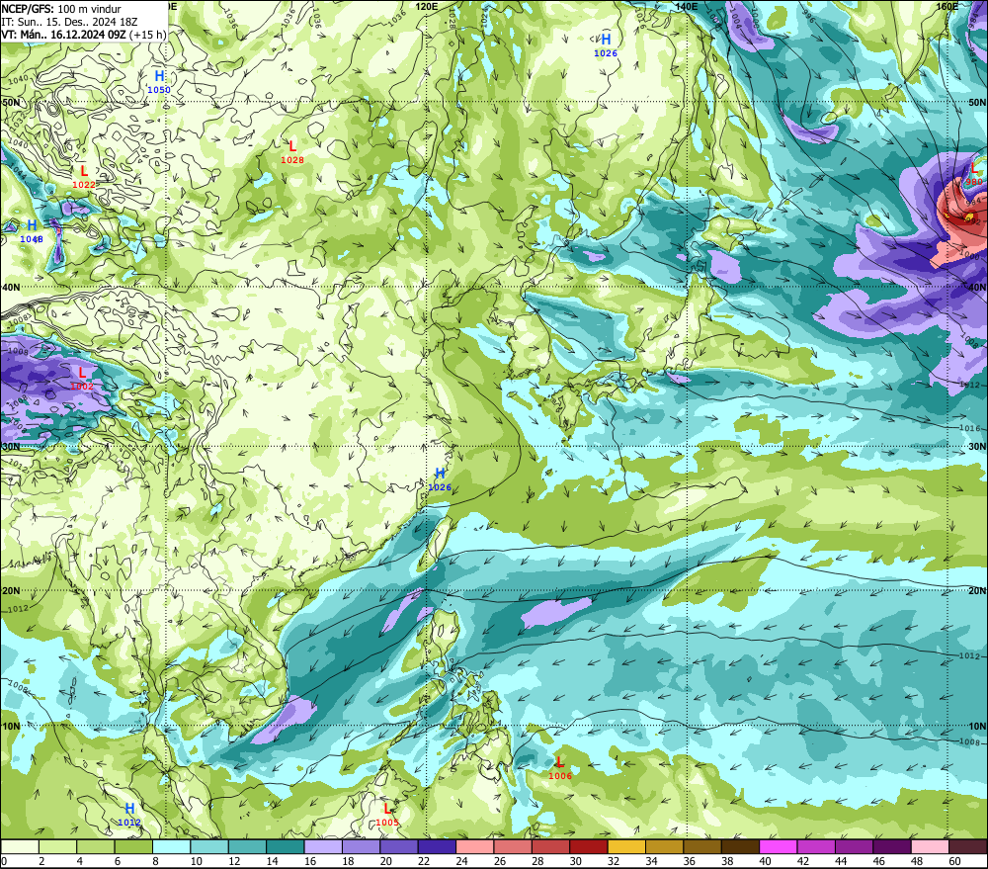Click the right-edge 50N latitude label
The width and height of the screenshot is (988, 869).
977,102
